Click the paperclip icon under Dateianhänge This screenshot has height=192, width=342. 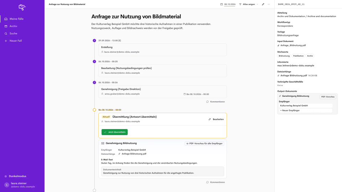tap(278, 75)
